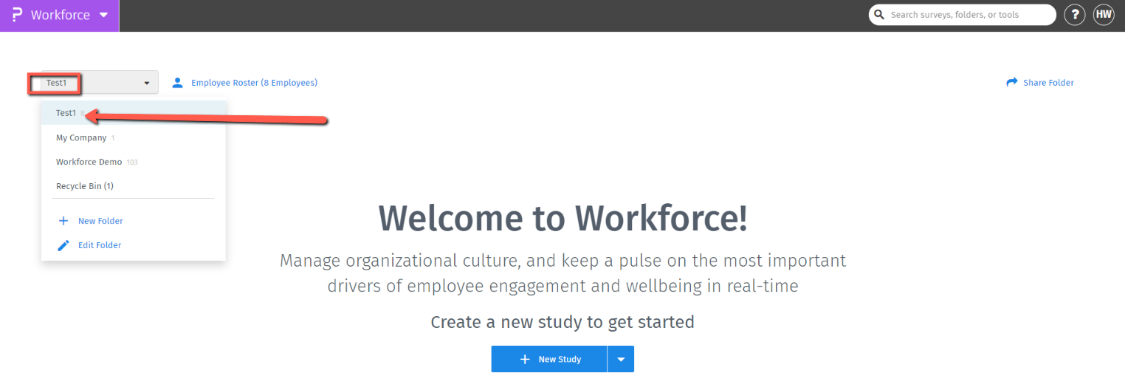Select Test1 folder in the list

tap(66, 113)
